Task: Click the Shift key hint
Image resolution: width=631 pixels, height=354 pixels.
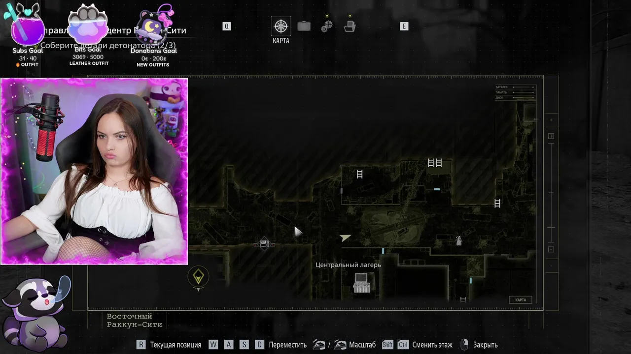Action: [387, 345]
